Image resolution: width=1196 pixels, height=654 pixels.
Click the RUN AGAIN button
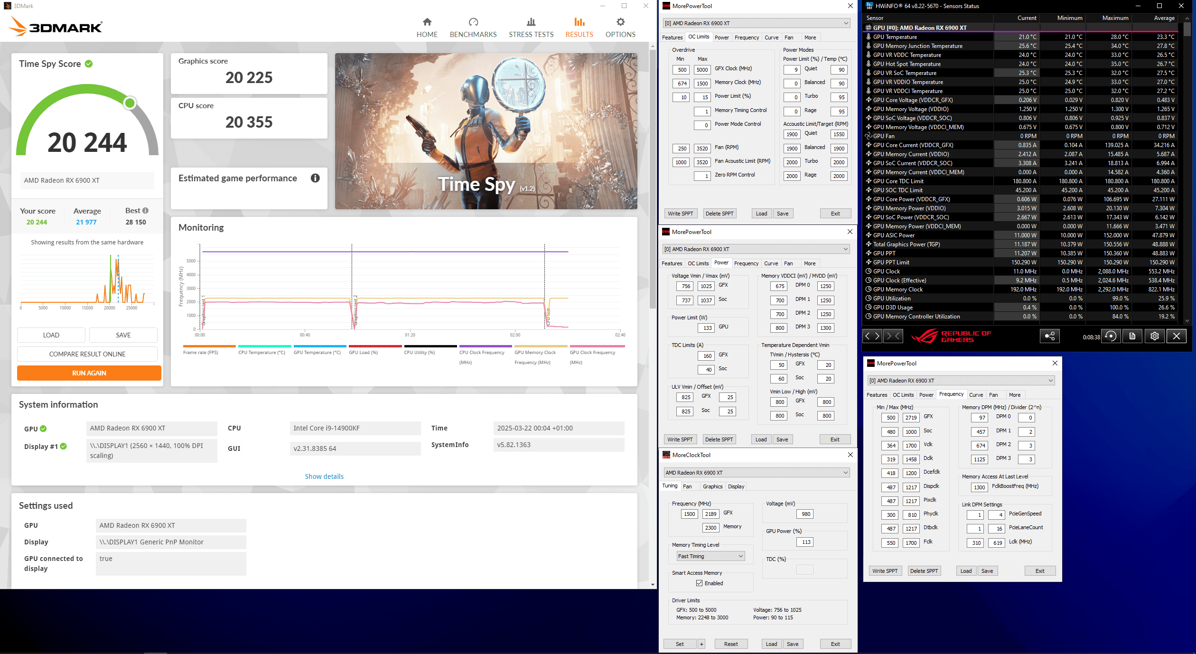[x=89, y=373]
